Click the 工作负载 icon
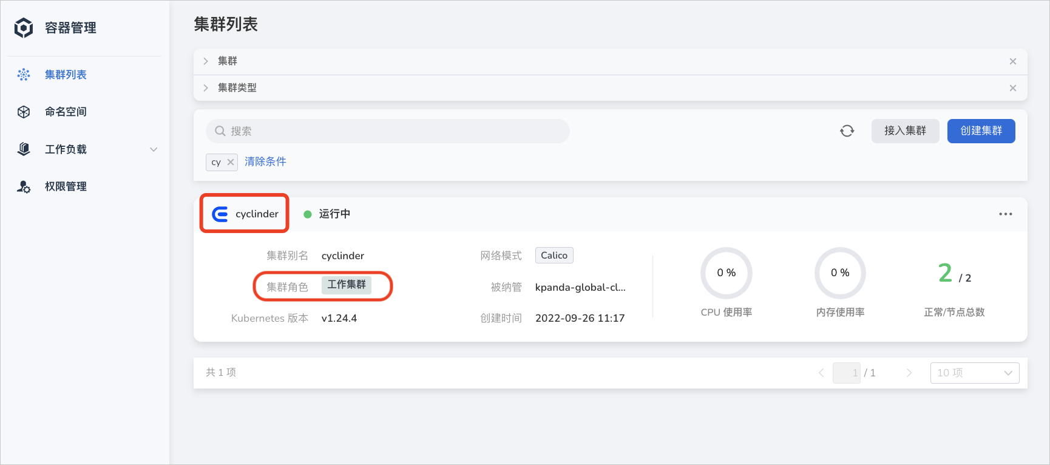Viewport: 1050px width, 465px height. pos(24,149)
